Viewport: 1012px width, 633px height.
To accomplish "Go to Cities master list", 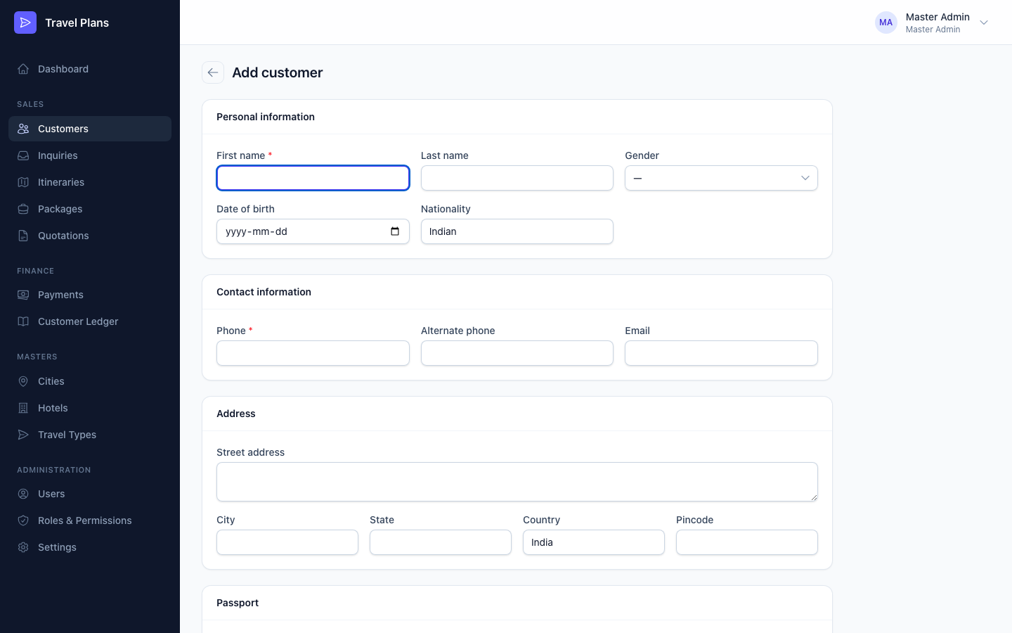I will pos(90,381).
